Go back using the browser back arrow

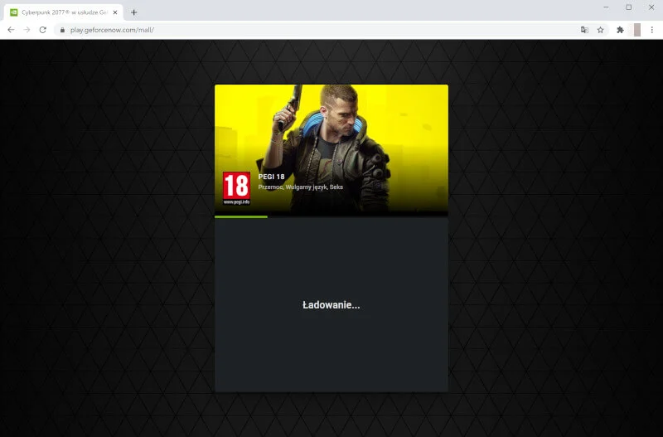point(11,30)
